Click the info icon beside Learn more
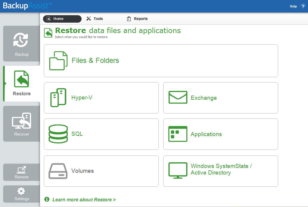308x207 pixels. (47, 199)
